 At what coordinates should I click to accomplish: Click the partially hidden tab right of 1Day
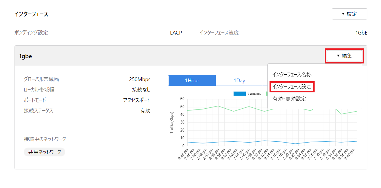[265, 81]
